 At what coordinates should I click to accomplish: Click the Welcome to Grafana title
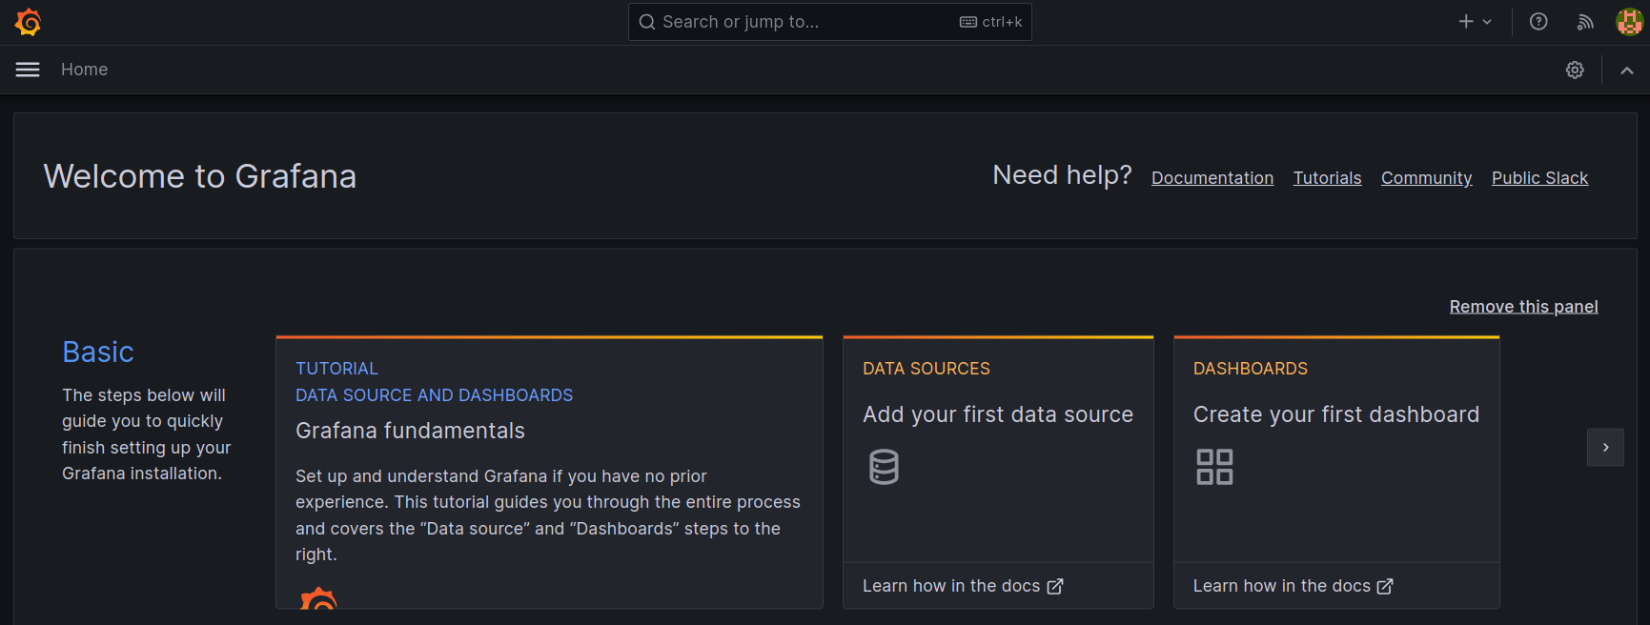tap(200, 176)
